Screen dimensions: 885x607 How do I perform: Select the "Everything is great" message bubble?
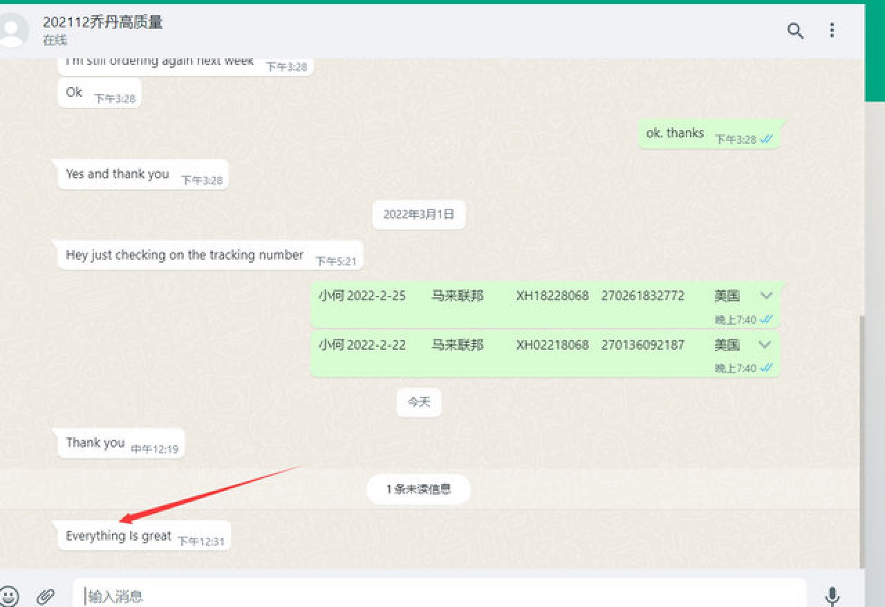(x=119, y=536)
